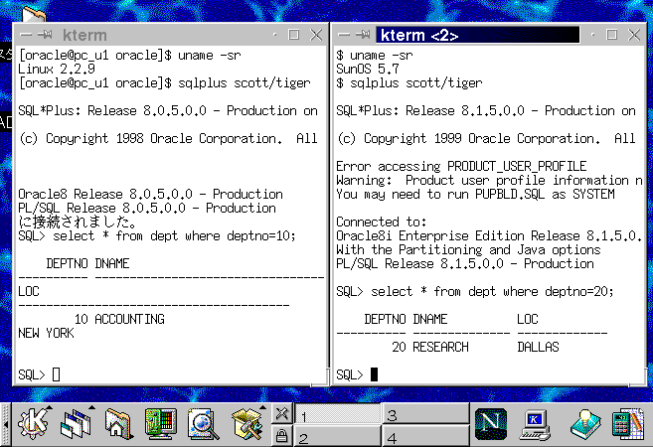Lock the screen with padlock icon
653x447 pixels.
tap(282, 435)
